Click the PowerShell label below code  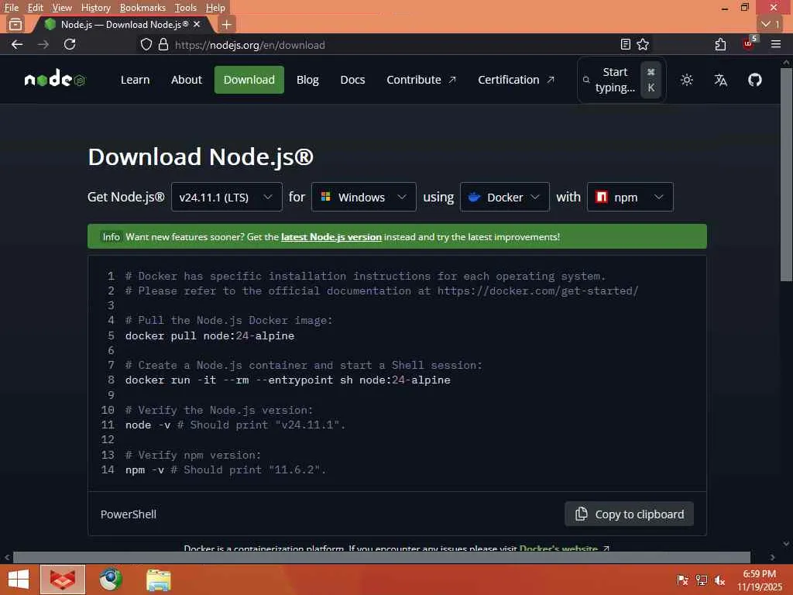tap(129, 514)
